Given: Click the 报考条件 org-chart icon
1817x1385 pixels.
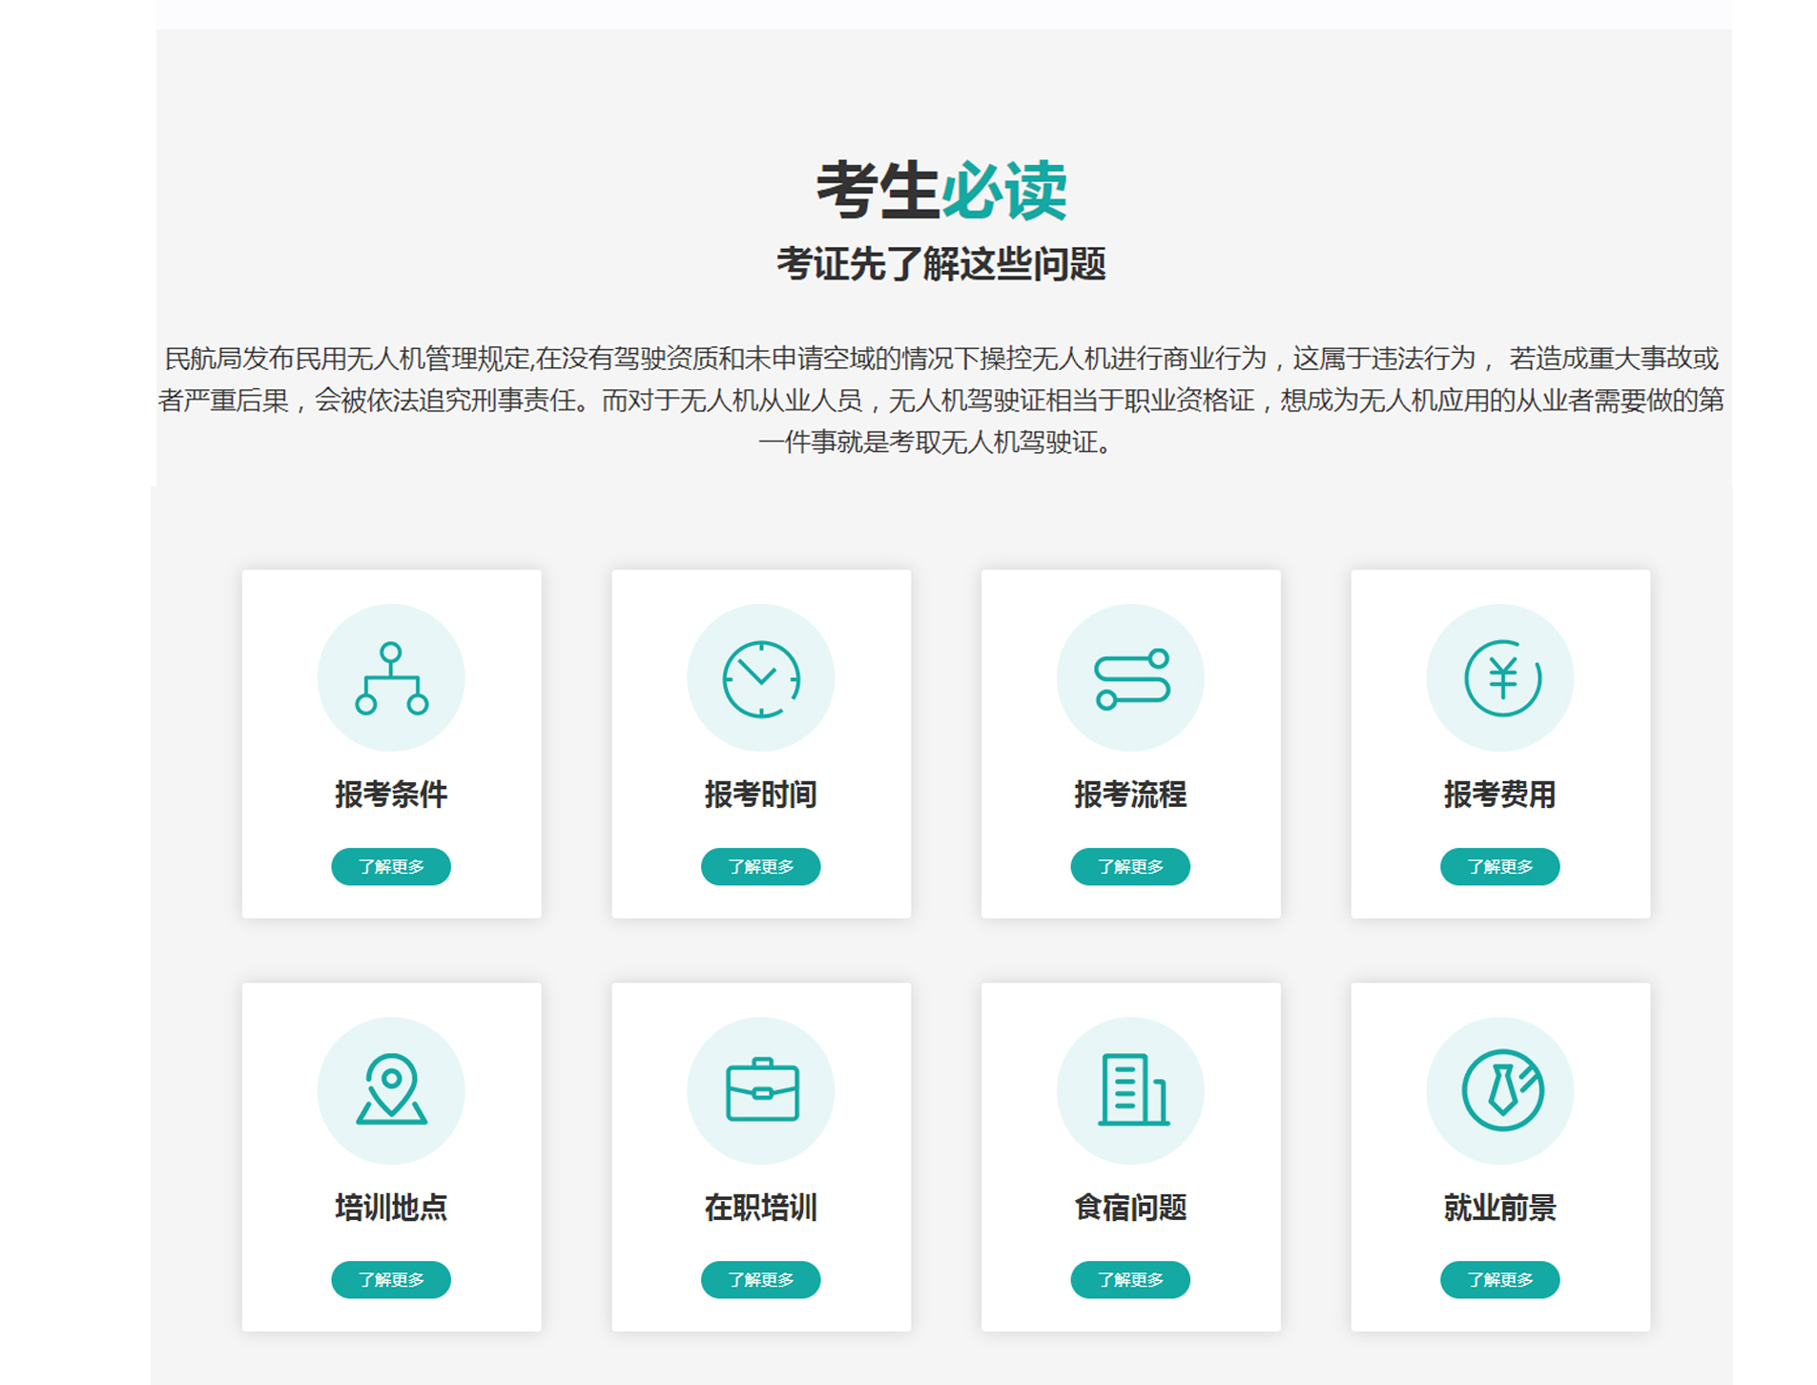Looking at the screenshot, I should point(391,678).
